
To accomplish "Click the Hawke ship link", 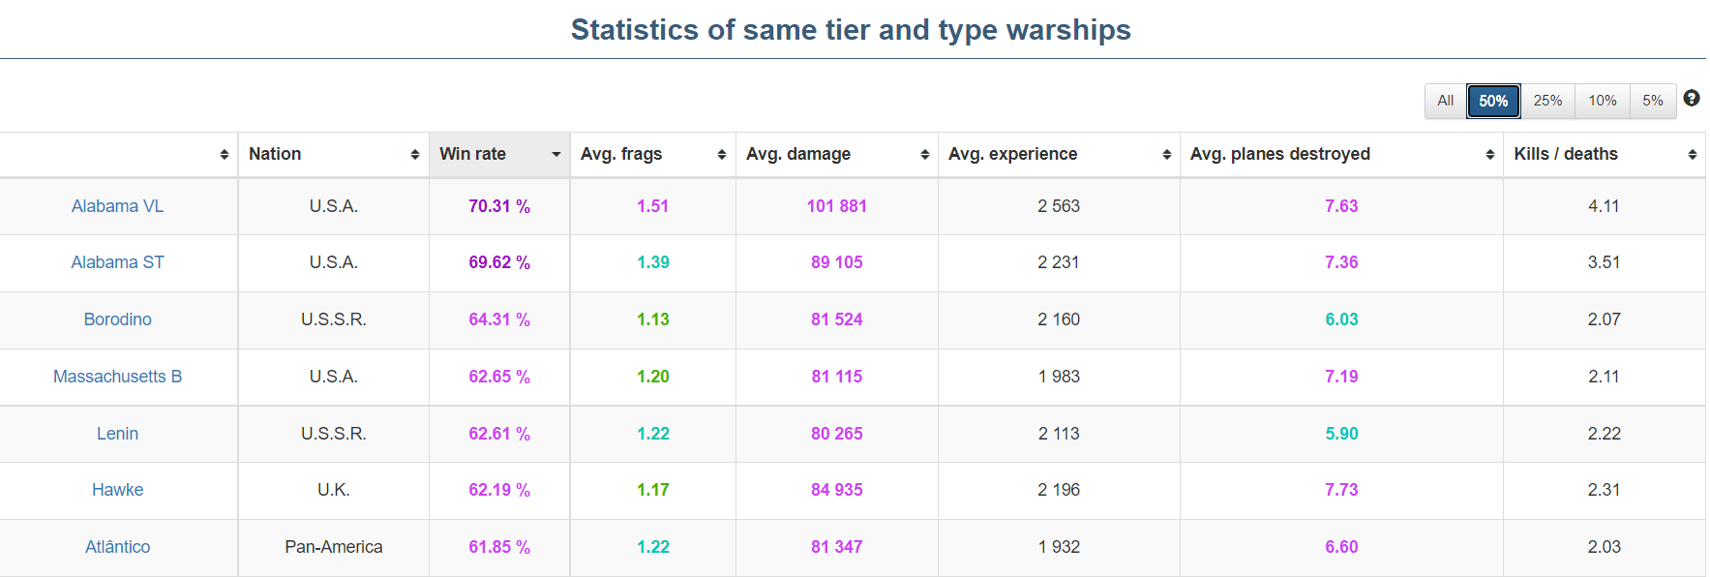I will coord(117,490).
